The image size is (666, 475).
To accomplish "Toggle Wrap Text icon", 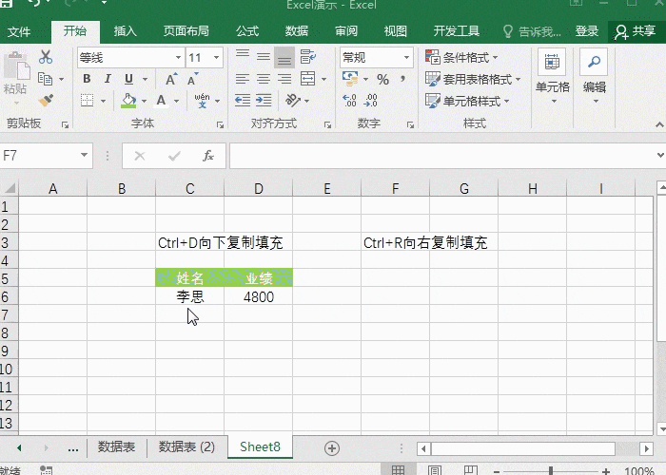I will (307, 57).
